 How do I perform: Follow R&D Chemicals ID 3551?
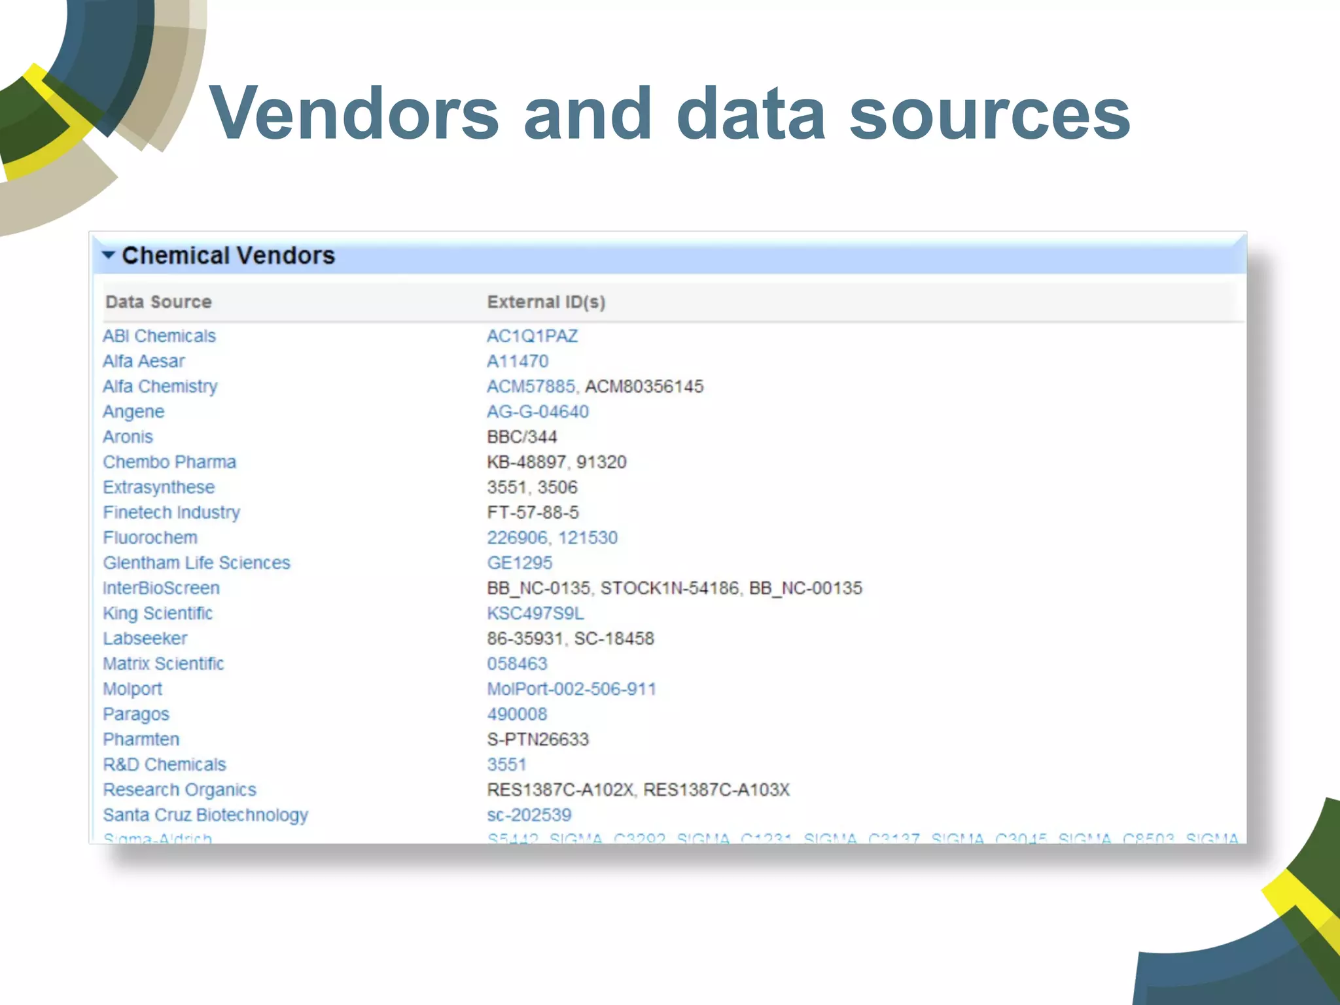(506, 764)
